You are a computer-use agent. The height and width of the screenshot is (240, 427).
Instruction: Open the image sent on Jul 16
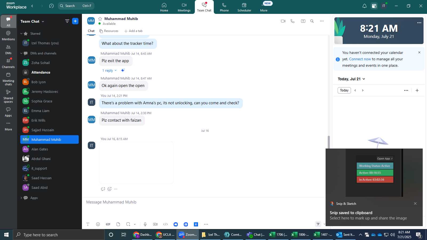[x=136, y=163]
